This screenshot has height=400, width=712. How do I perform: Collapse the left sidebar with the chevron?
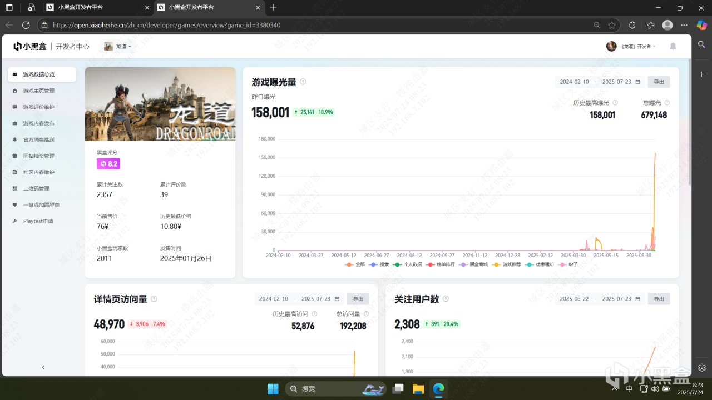click(x=43, y=367)
